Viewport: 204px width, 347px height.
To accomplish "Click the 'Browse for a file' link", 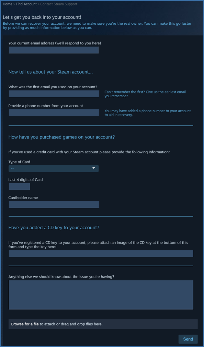I will [x=25, y=324].
